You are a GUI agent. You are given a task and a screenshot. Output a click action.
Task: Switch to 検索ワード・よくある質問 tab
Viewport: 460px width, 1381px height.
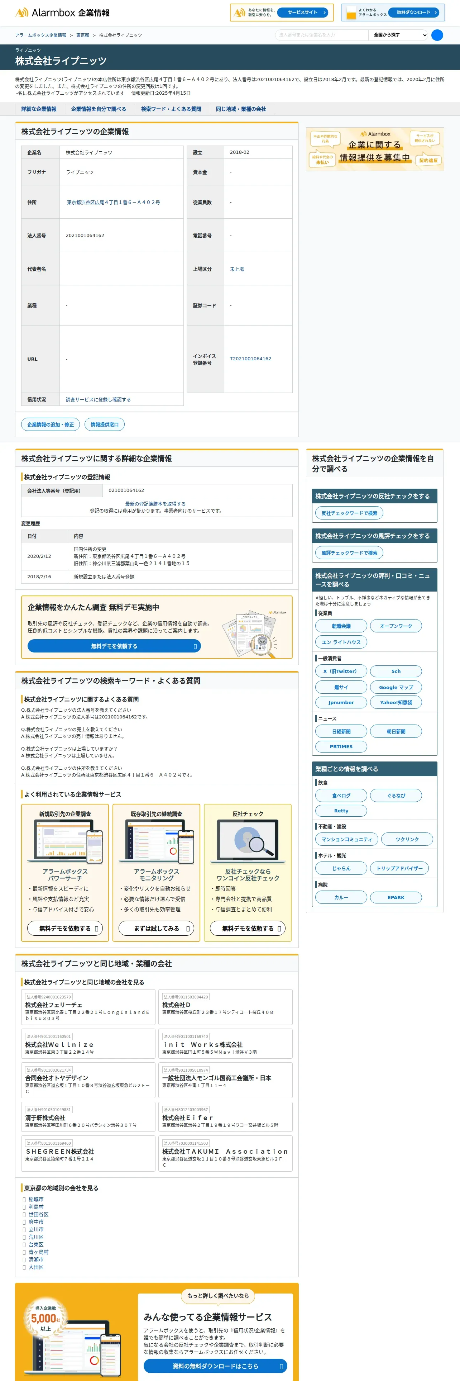[171, 109]
